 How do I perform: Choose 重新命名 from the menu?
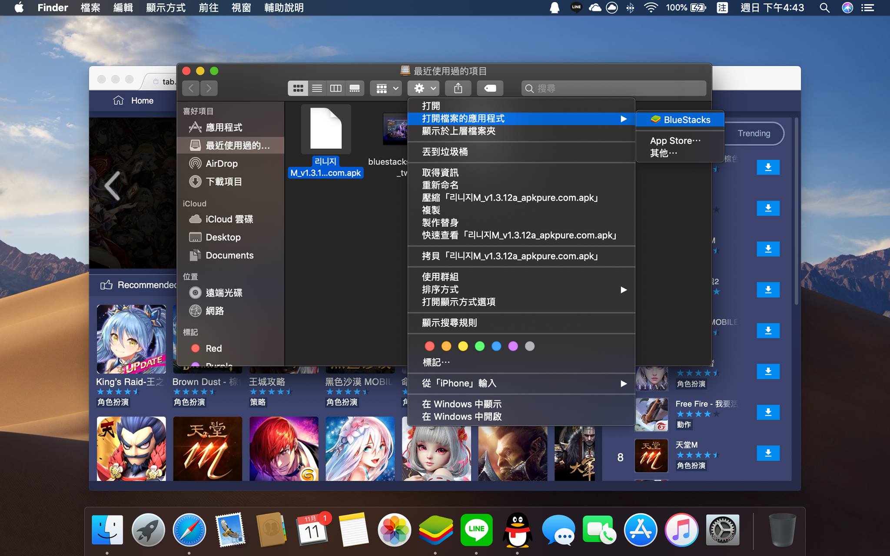click(521, 185)
